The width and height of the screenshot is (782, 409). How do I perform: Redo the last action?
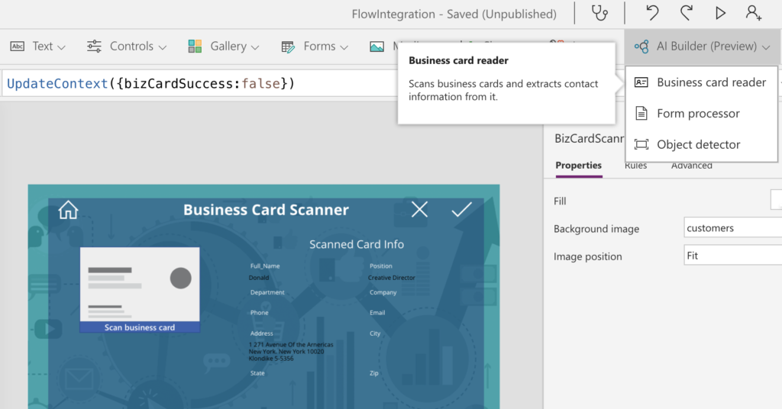[687, 13]
